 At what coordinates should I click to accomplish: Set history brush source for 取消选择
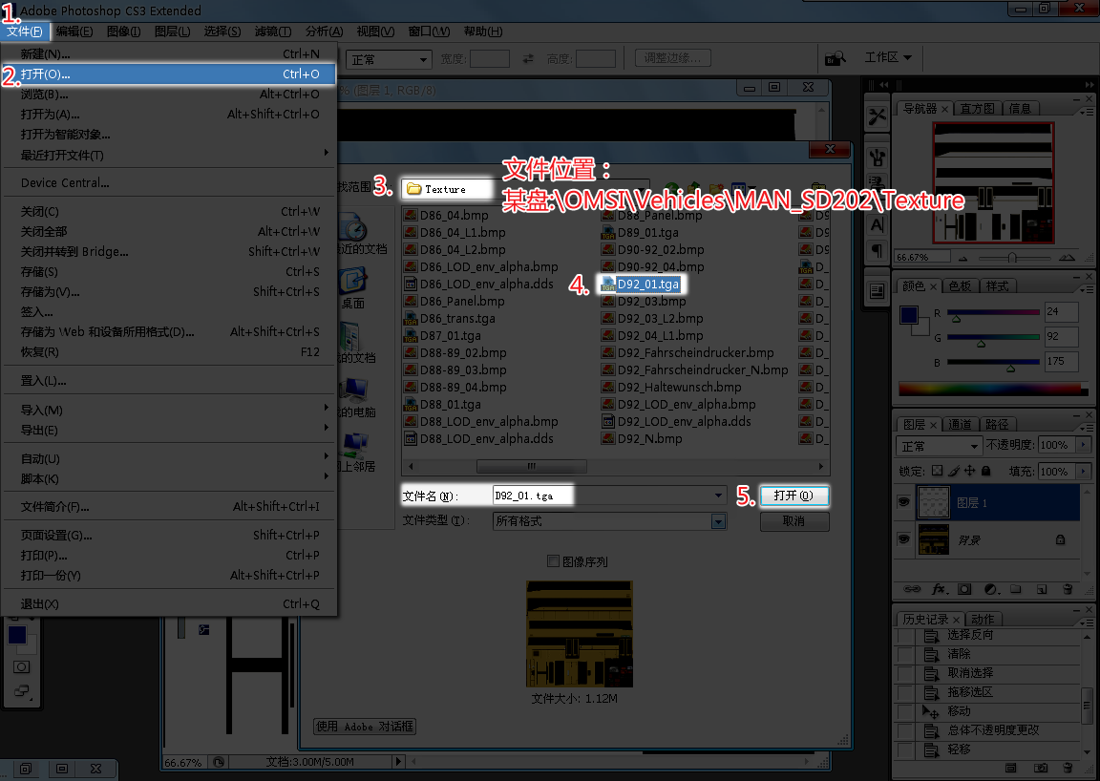click(905, 673)
